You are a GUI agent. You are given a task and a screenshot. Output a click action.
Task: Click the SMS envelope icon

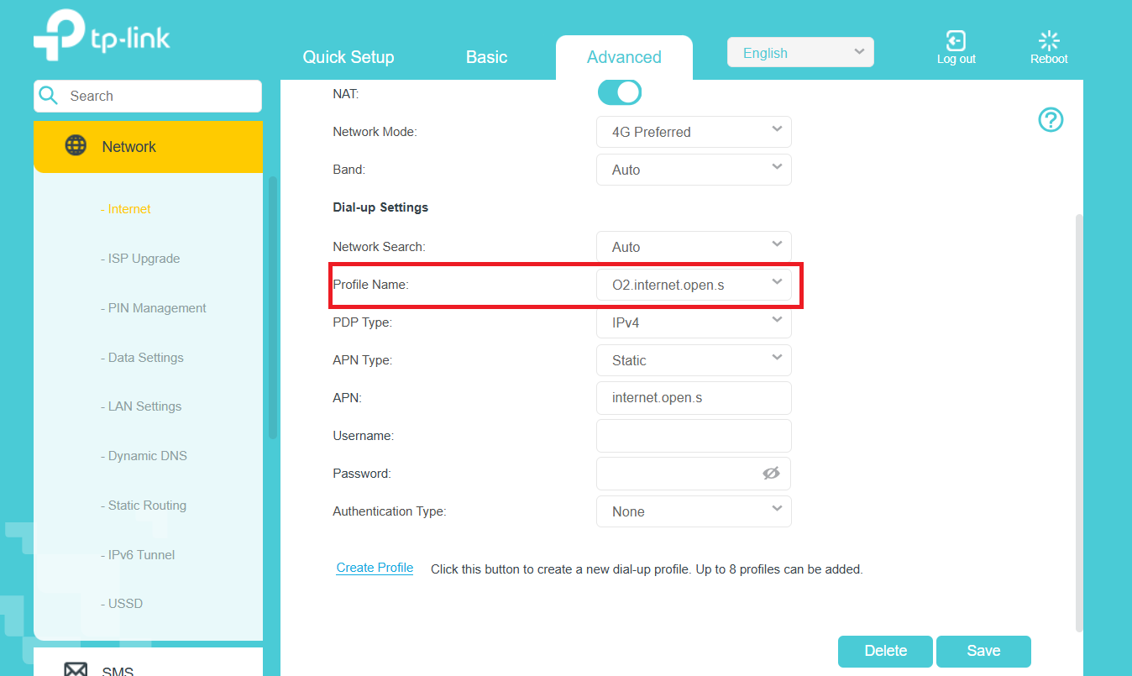(x=76, y=669)
